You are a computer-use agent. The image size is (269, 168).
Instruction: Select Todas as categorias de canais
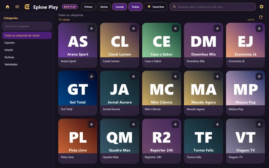[x=27, y=35]
